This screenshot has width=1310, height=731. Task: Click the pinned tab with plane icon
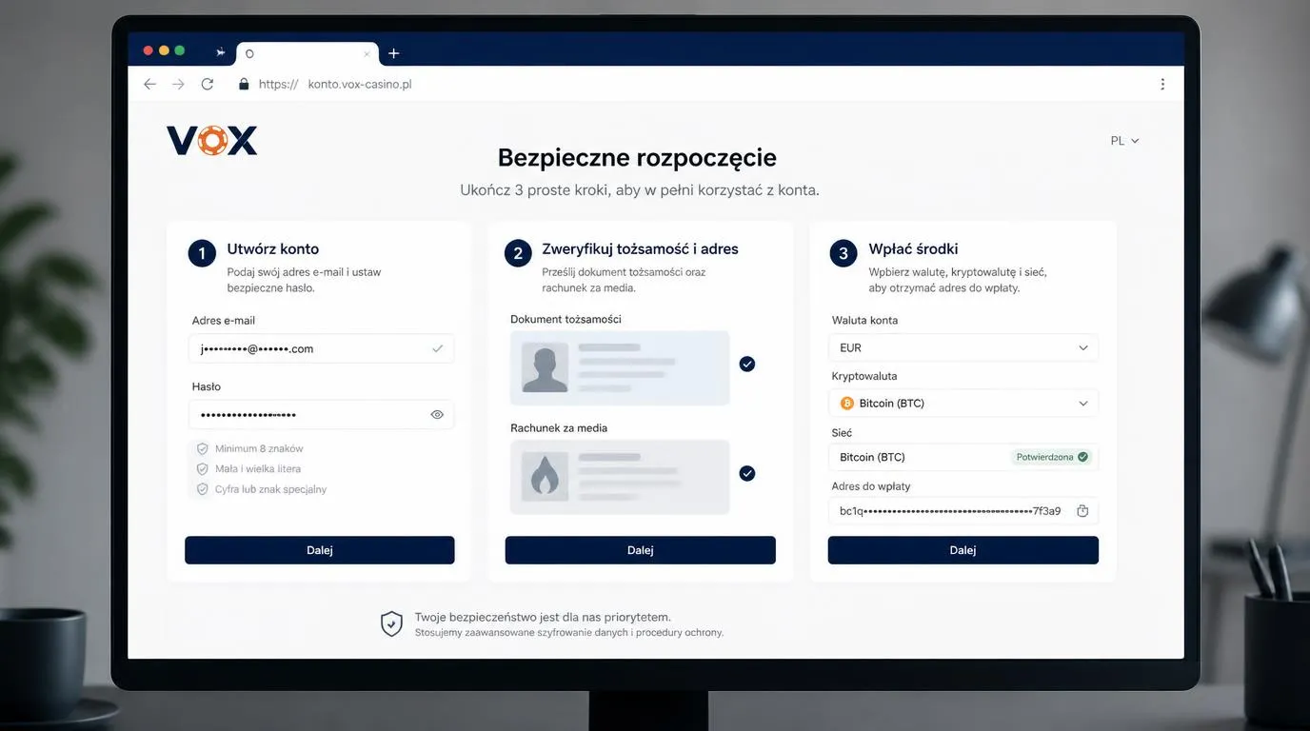point(220,52)
